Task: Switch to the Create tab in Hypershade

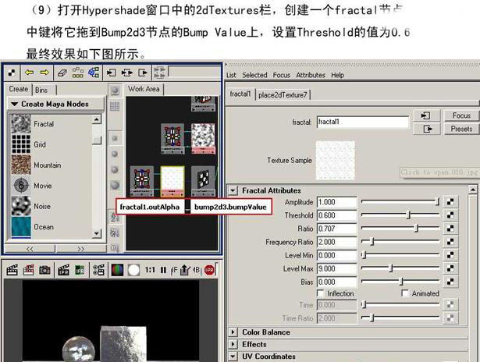Action: click(19, 89)
